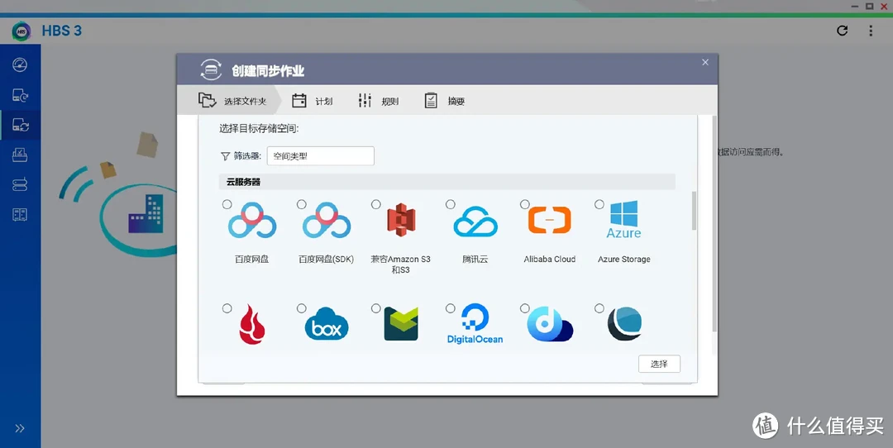Open the Backup section in left sidebar

pyautogui.click(x=20, y=96)
